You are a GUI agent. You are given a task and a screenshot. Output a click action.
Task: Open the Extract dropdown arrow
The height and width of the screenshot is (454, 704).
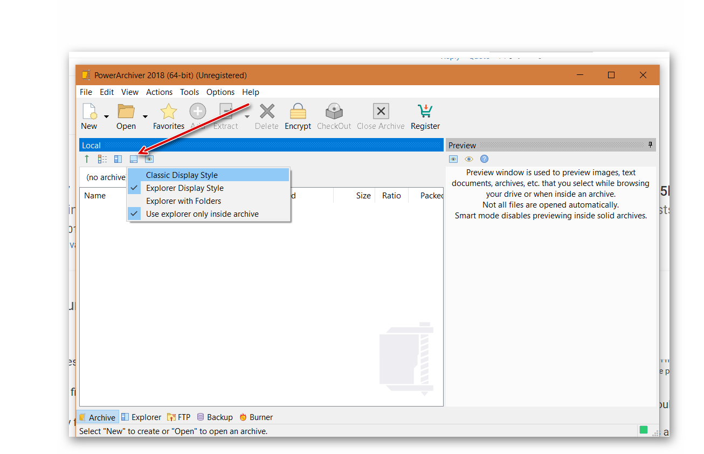click(247, 116)
